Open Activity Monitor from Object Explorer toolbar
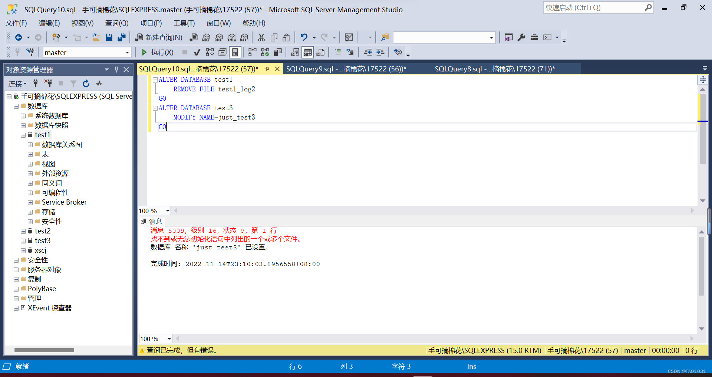Screen dimensions: 712x377 click(x=99, y=84)
